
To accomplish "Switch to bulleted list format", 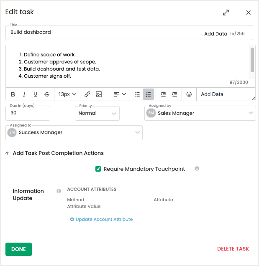I will click(137, 94).
